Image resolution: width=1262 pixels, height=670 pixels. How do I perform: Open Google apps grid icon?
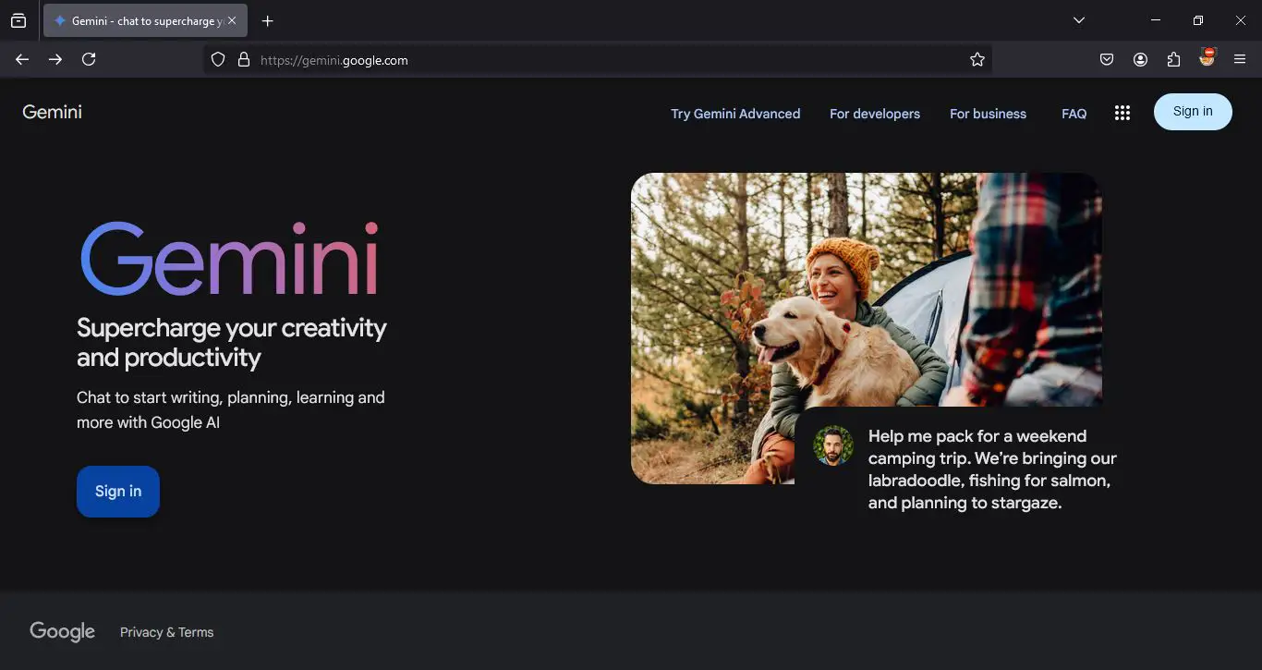1122,113
